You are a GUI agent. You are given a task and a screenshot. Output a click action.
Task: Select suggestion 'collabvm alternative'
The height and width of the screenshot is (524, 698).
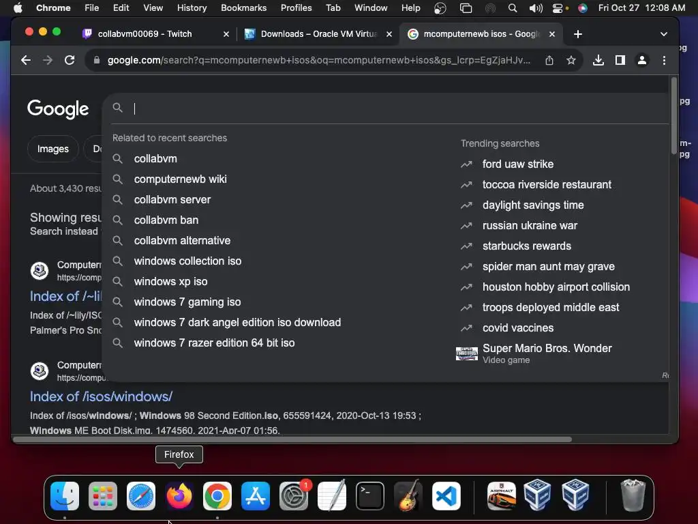pyautogui.click(x=182, y=241)
